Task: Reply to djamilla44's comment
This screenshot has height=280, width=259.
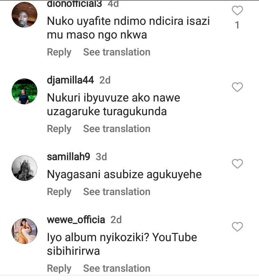Action: [59, 129]
